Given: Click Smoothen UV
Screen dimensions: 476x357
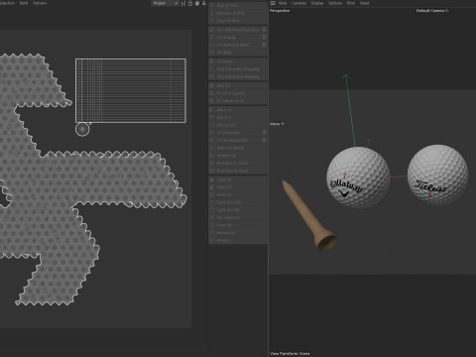Looking at the screenshot, I should coord(238,156).
